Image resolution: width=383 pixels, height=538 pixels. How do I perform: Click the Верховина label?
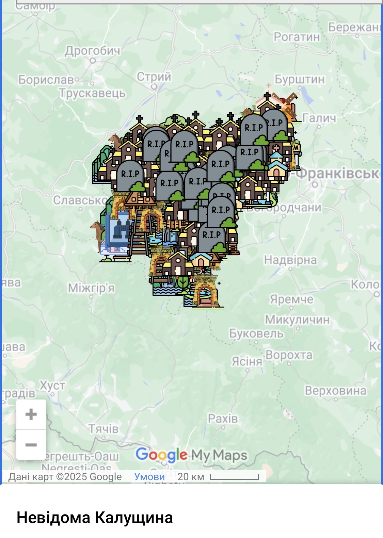click(x=336, y=390)
